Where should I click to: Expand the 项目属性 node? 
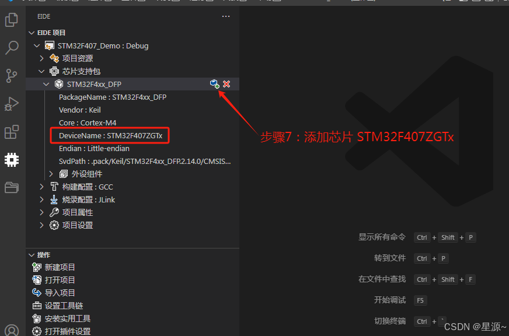pos(41,212)
